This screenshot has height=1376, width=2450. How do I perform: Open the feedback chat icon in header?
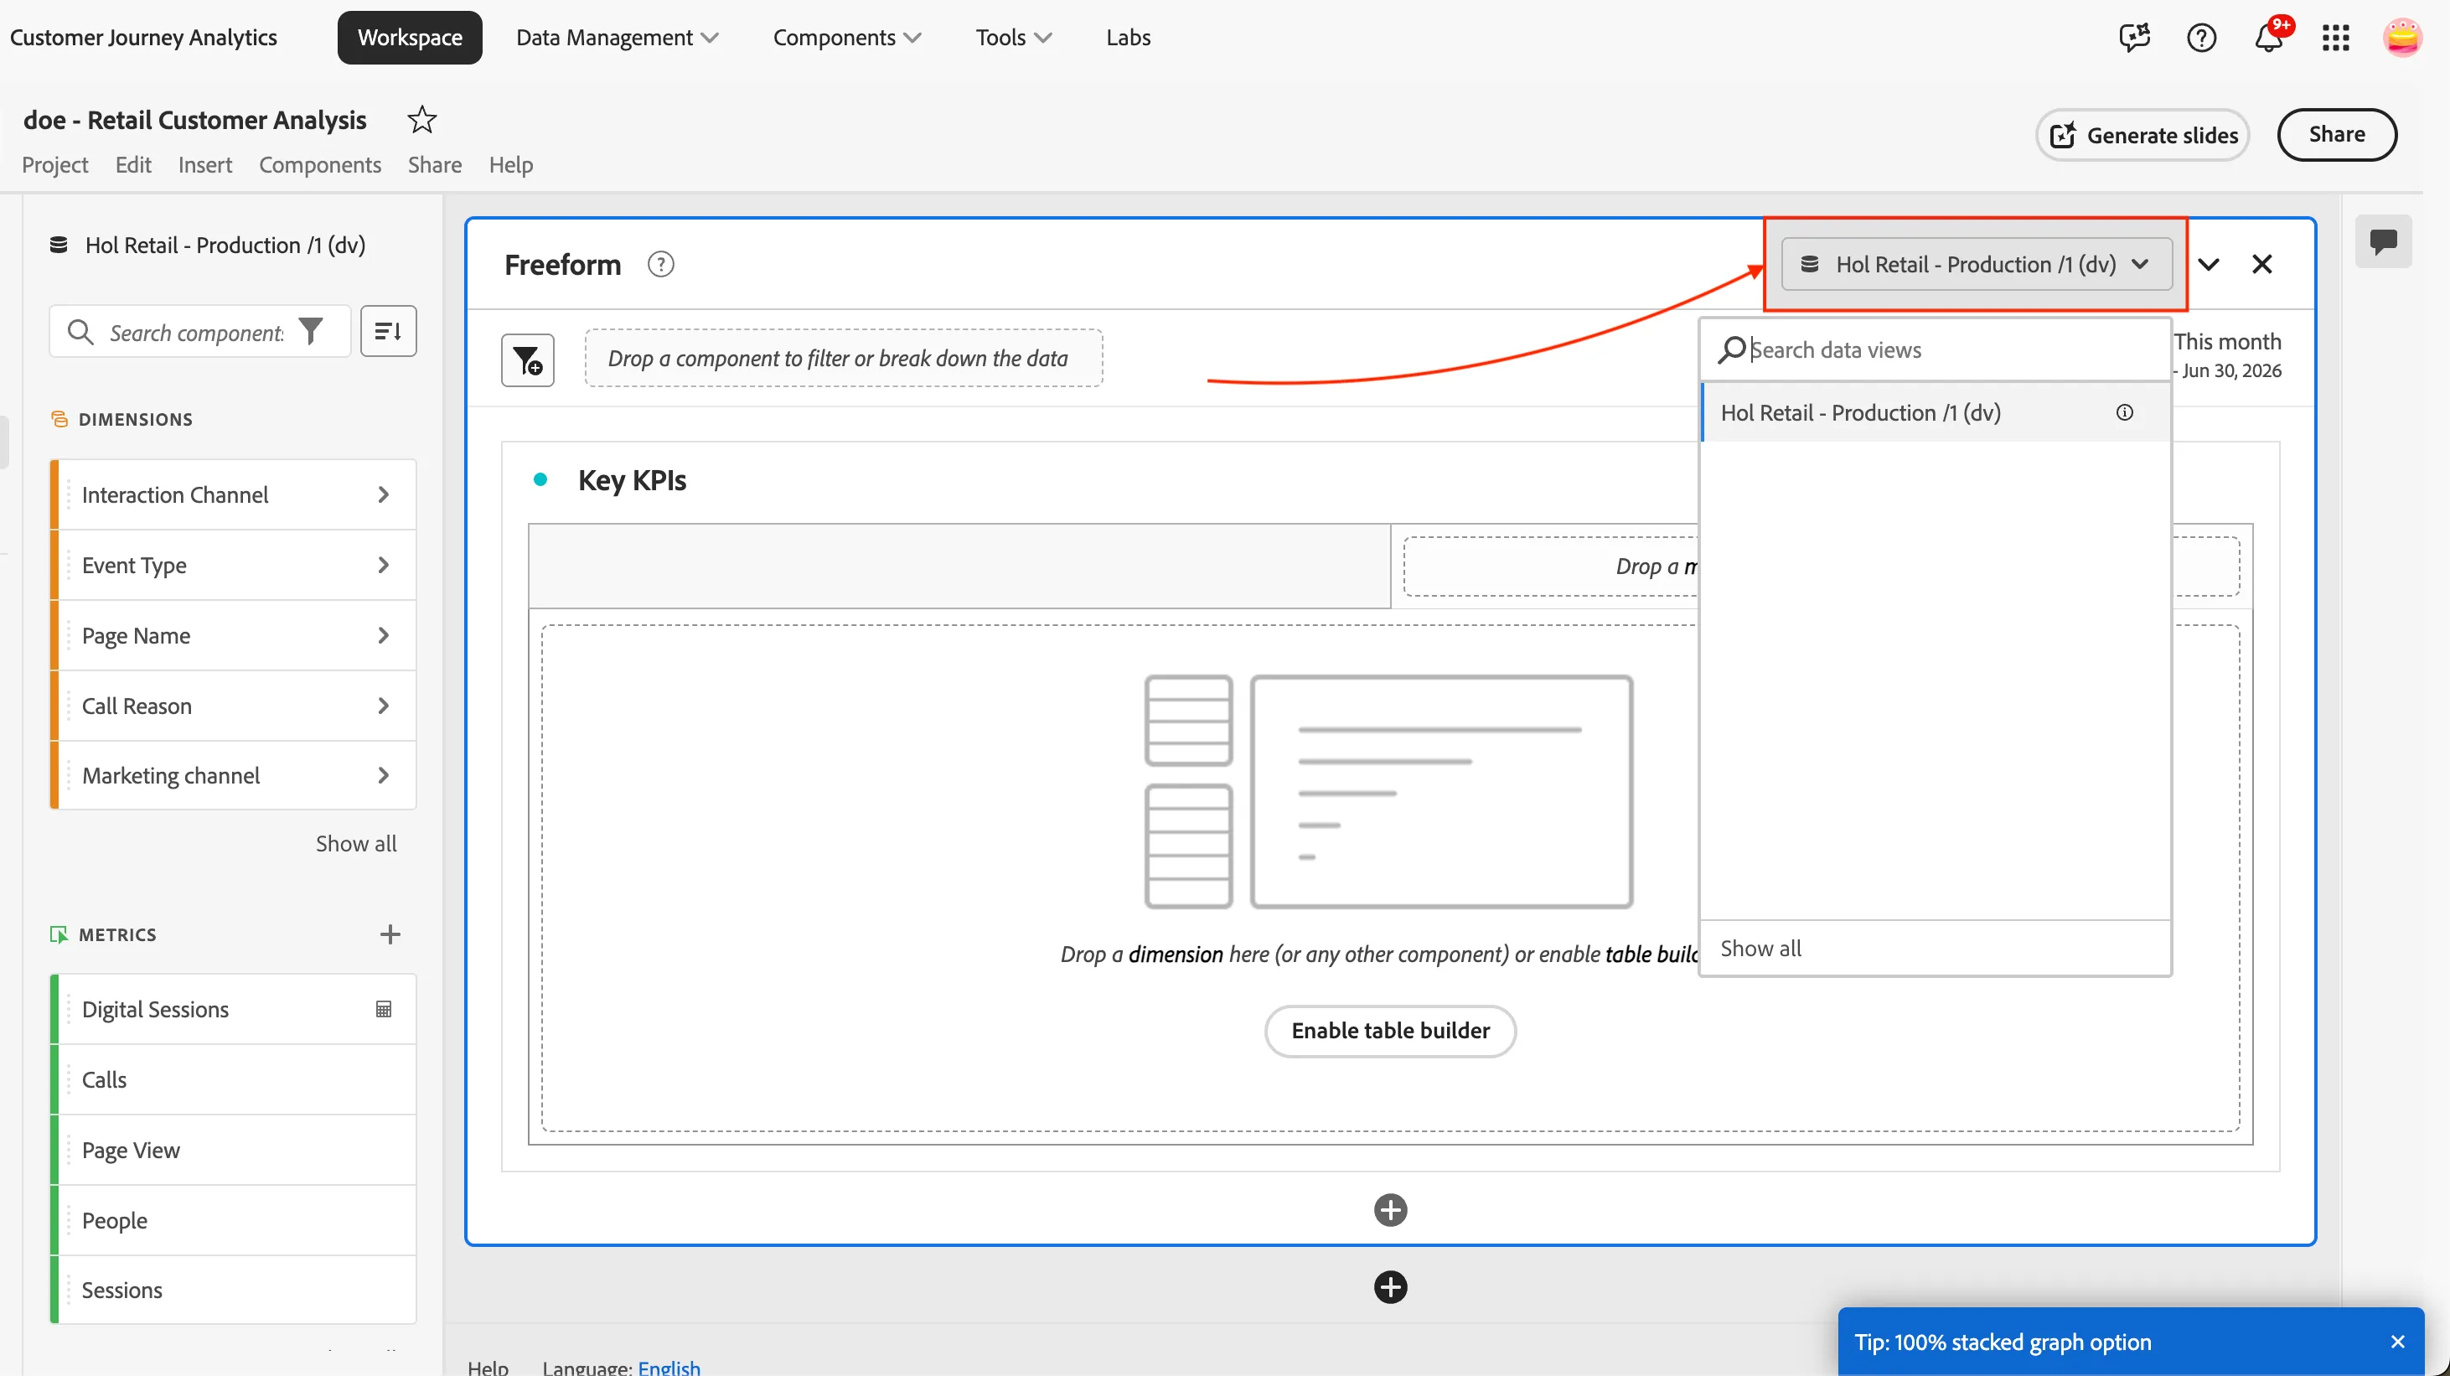coord(2134,38)
